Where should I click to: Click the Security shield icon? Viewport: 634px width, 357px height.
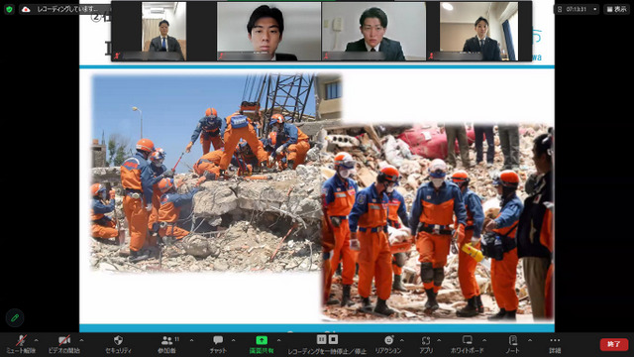coord(118,340)
